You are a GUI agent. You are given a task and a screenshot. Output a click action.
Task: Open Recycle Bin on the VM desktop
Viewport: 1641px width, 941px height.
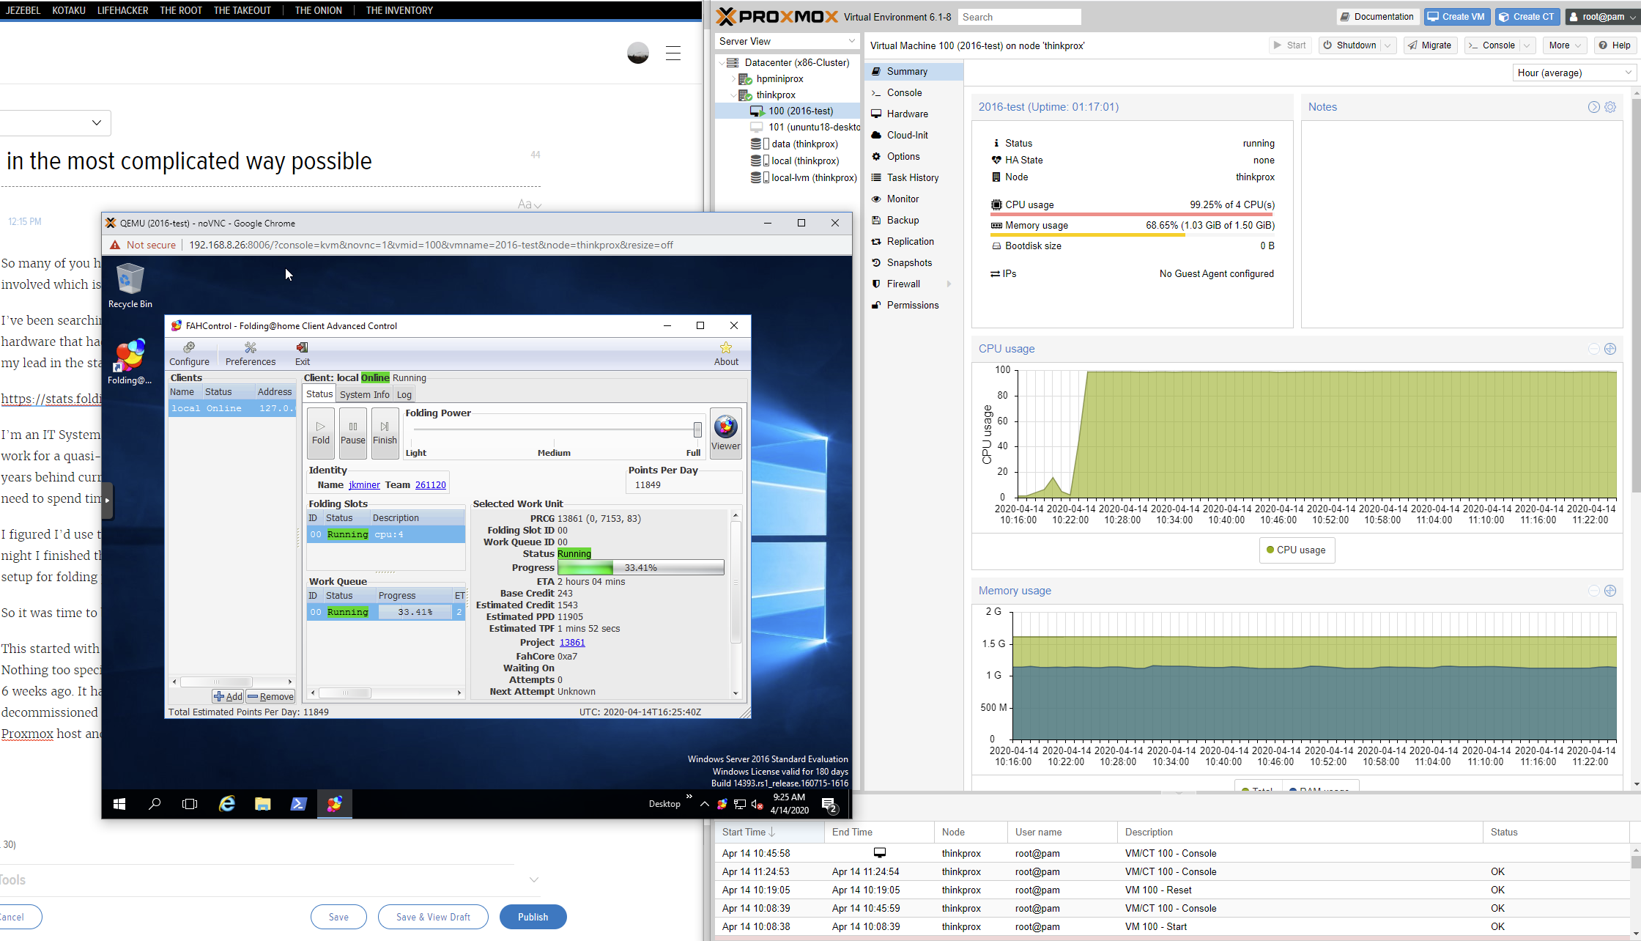(130, 286)
